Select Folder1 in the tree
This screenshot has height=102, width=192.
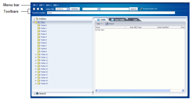(44, 28)
